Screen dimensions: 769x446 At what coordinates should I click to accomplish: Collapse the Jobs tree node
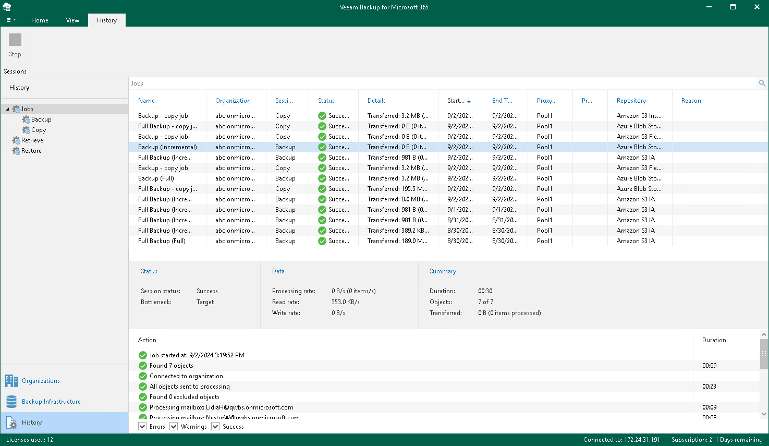click(7, 109)
